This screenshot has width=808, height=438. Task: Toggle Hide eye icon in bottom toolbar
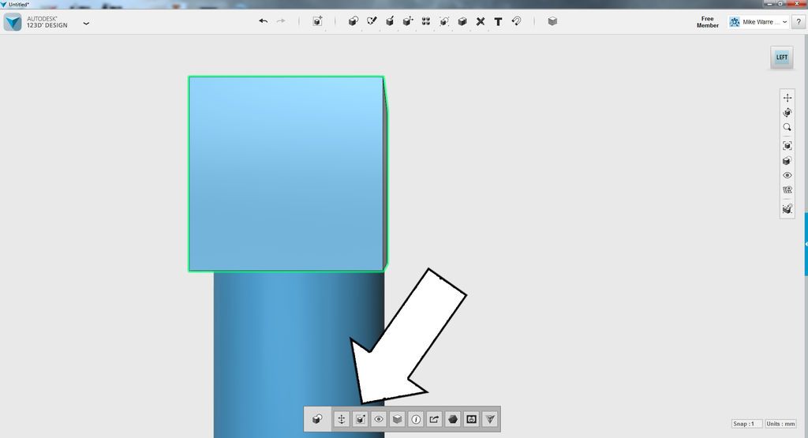[378, 419]
